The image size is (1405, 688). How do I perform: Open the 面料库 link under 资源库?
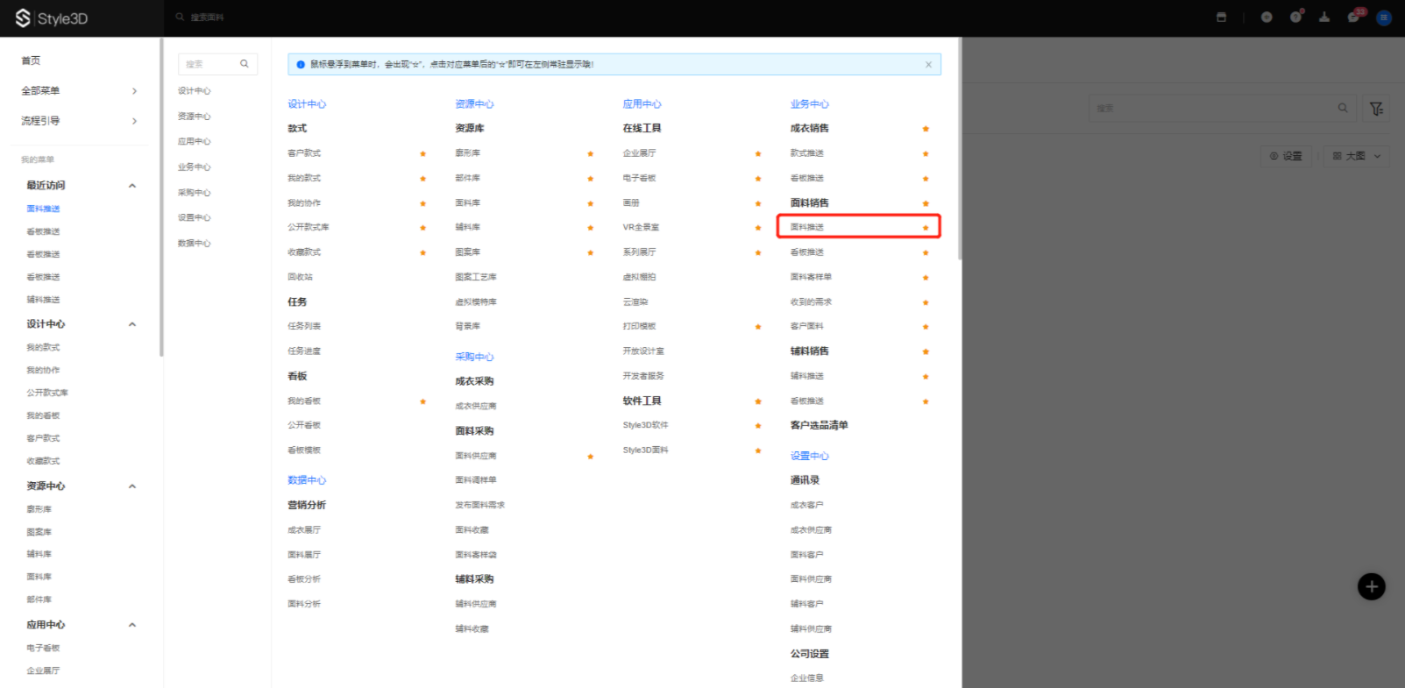click(x=468, y=203)
